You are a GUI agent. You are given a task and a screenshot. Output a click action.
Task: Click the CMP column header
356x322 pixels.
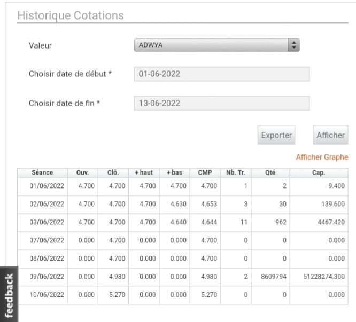point(205,173)
